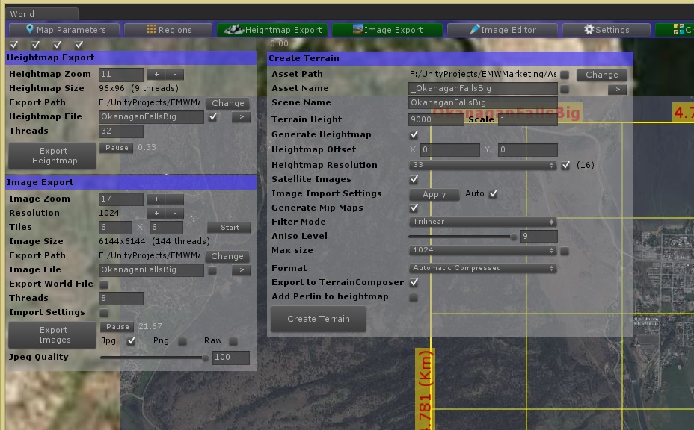The height and width of the screenshot is (430, 694).
Task: Click the Map Parameters pin icon
Action: [29, 29]
